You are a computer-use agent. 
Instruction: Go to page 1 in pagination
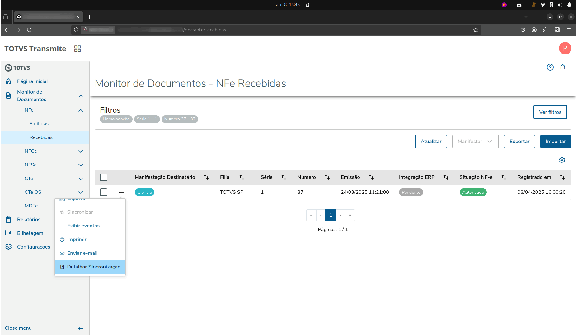pos(331,215)
